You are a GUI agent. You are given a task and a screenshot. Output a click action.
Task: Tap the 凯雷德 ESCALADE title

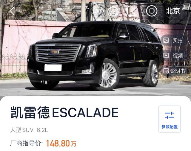(x=64, y=113)
